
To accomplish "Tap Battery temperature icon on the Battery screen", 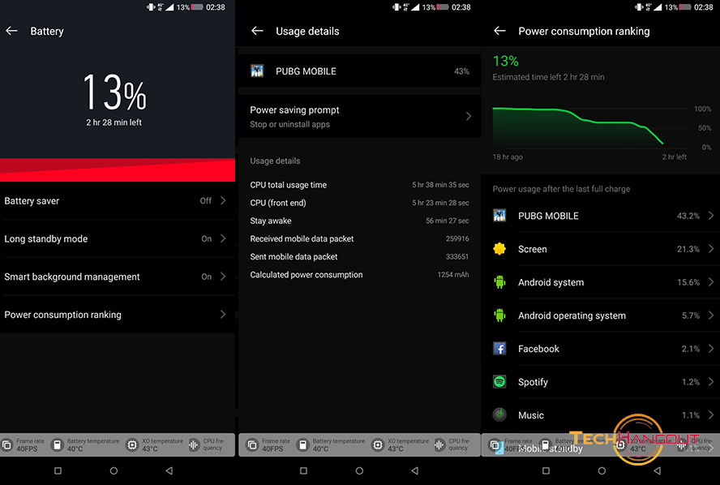I will (x=58, y=444).
